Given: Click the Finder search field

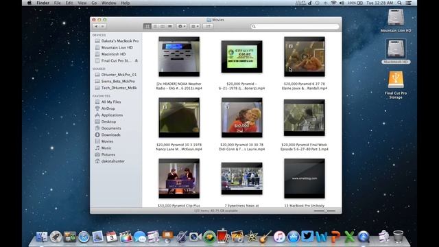Looking at the screenshot, I should [x=295, y=26].
